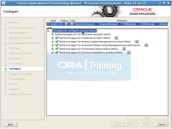Open log for Customer Relationship Management family
The height and width of the screenshot is (129, 172).
(x=146, y=45)
